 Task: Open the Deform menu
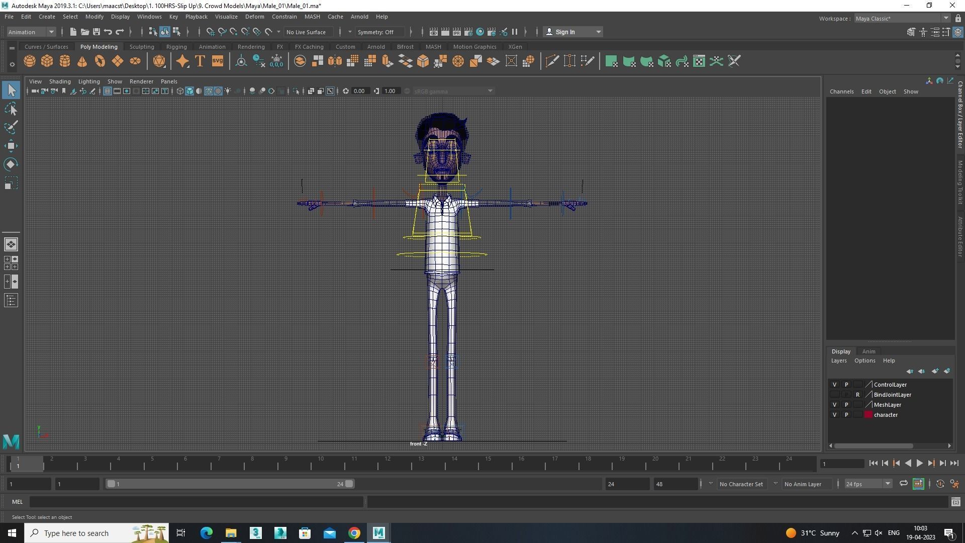click(254, 17)
